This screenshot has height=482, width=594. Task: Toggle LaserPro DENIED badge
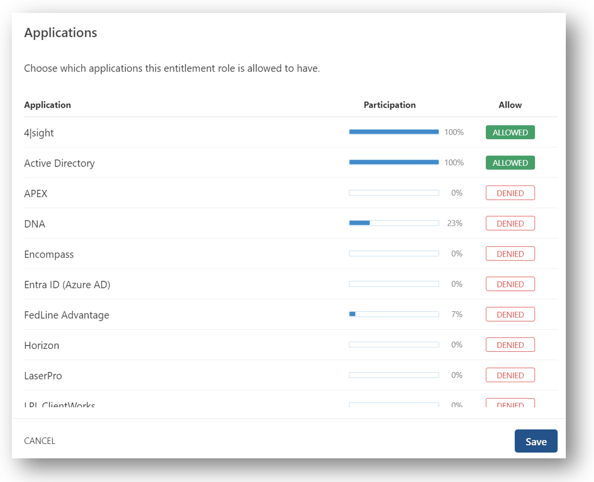tap(510, 375)
